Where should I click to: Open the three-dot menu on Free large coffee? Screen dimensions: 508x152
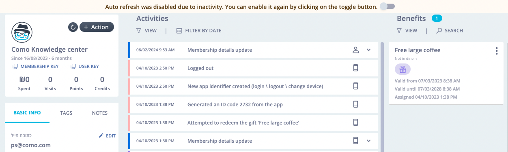pos(497,51)
